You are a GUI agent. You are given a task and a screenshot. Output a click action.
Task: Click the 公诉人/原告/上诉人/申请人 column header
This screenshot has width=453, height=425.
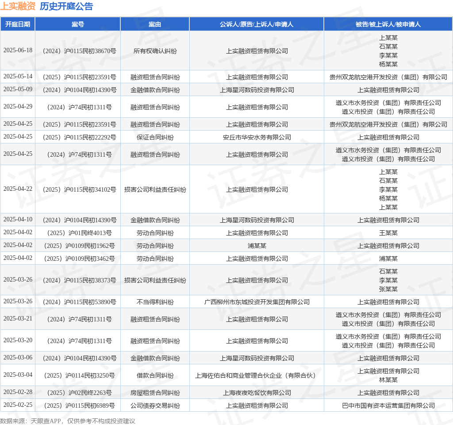257,24
